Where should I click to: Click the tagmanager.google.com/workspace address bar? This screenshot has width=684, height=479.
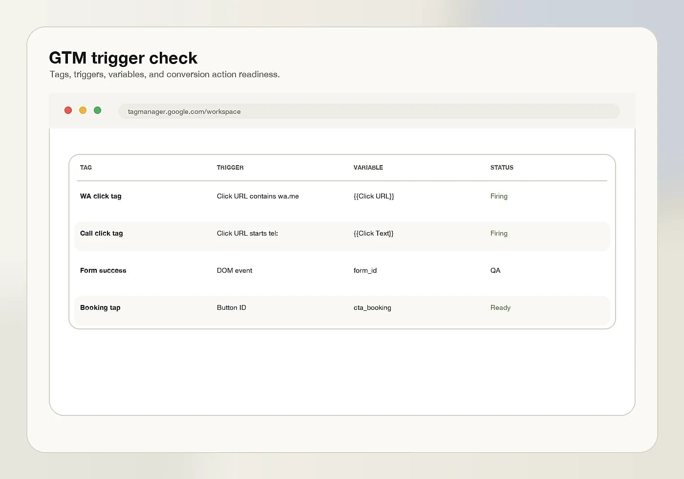(369, 111)
